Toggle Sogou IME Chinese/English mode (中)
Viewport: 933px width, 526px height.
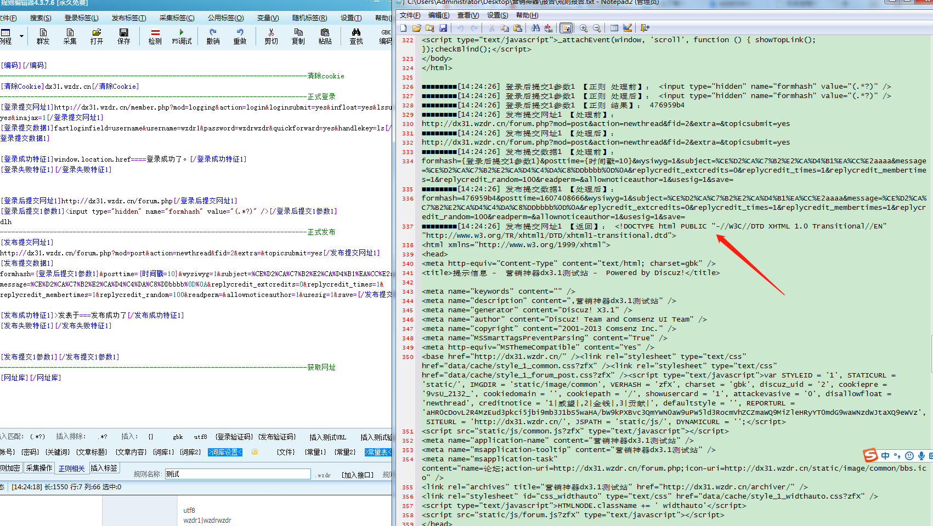885,456
